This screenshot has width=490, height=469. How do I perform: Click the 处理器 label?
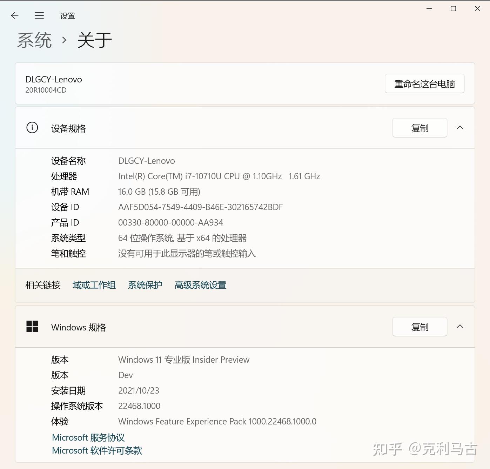[x=64, y=176]
